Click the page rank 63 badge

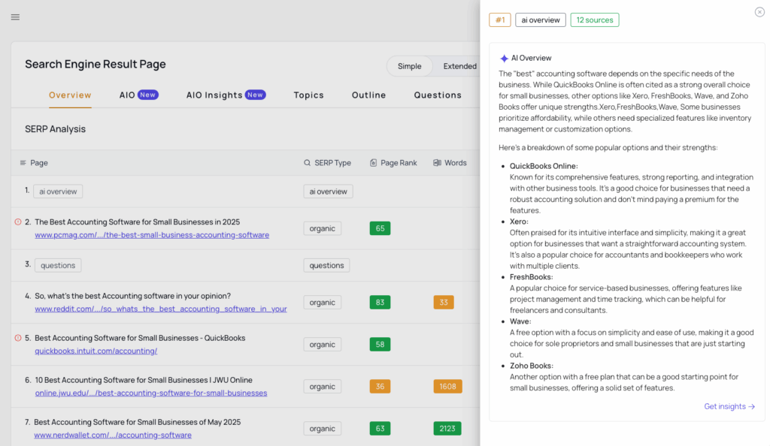(x=380, y=429)
